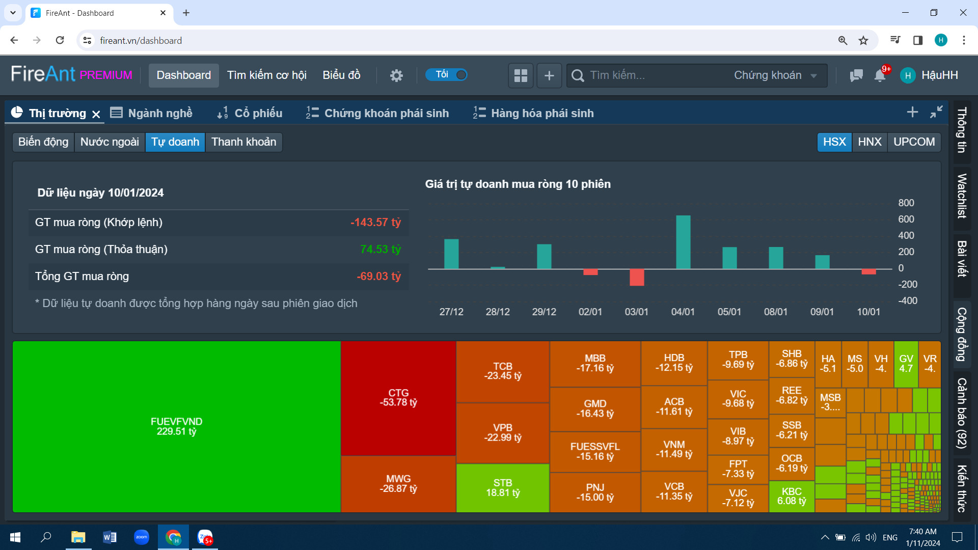Select the Nước ngoài view button
Image resolution: width=978 pixels, height=550 pixels.
pos(110,142)
